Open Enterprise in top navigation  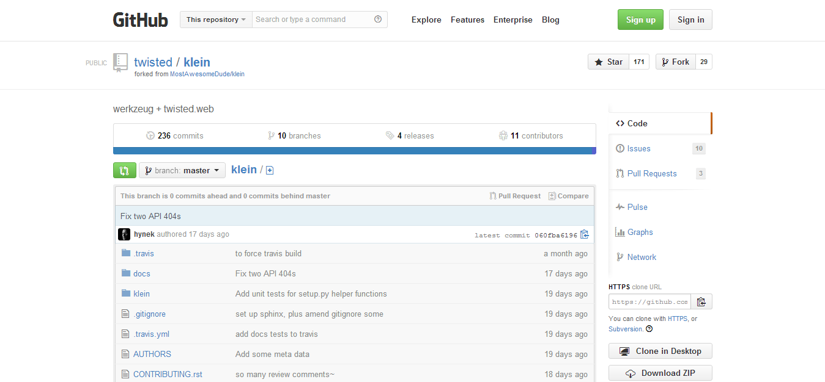tap(513, 20)
